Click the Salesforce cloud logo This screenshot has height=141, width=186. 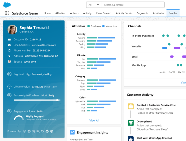pyautogui.click(x=7, y=5)
